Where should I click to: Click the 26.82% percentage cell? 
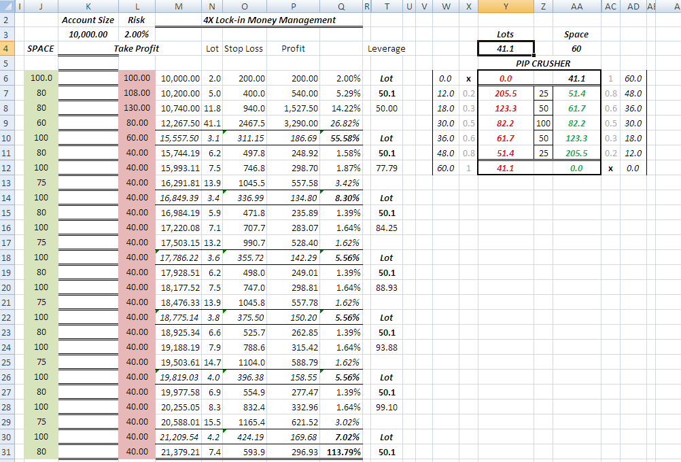(341, 123)
